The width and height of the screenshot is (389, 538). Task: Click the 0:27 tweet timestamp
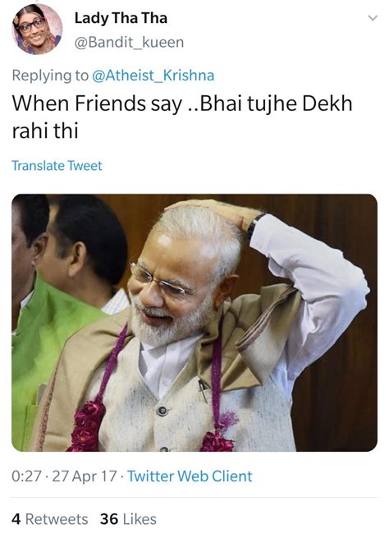coord(26,476)
